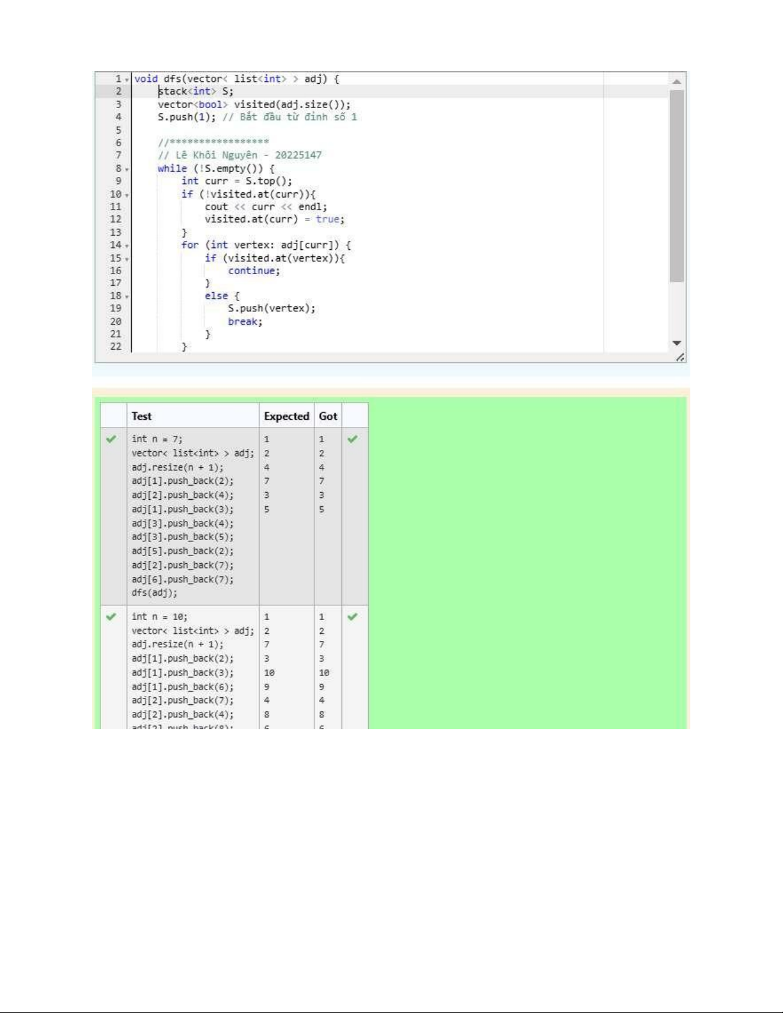This screenshot has width=783, height=1013.
Task: Collapse the if block at line 10
Action: pos(127,195)
